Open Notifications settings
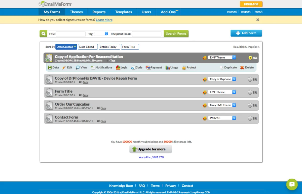This screenshot has height=194, width=302. pos(102,68)
